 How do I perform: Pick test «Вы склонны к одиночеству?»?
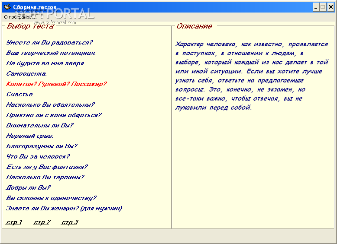51,198
